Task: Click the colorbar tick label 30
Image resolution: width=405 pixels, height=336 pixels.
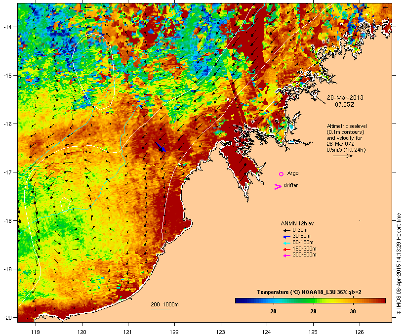Action: pyautogui.click(x=353, y=311)
